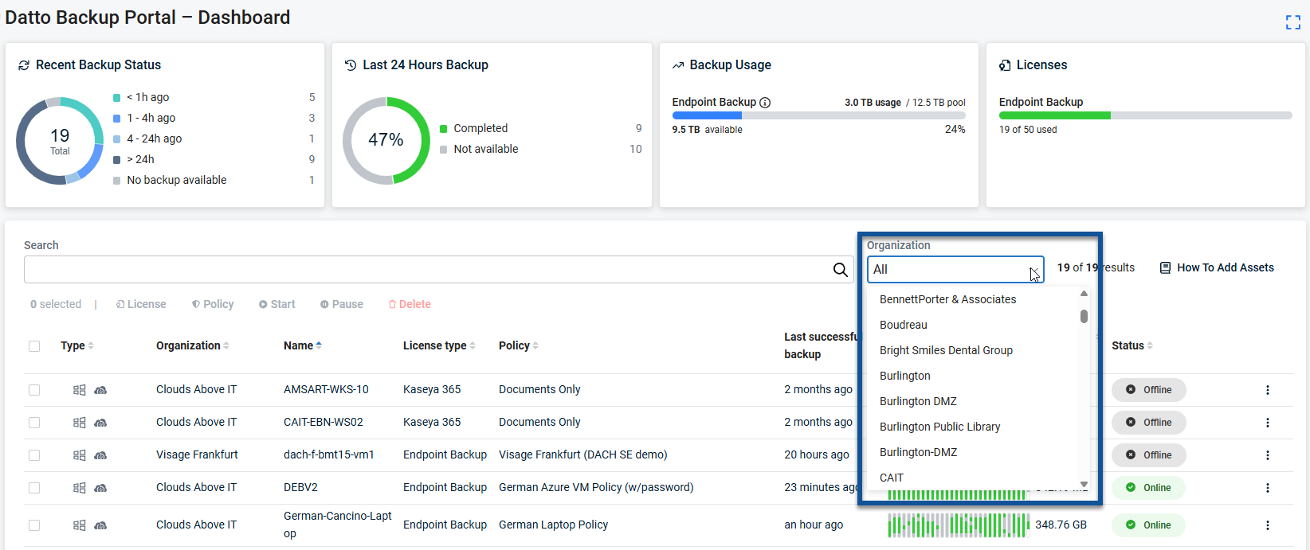
Task: Open the row menu for DEBV2
Action: coord(1267,488)
